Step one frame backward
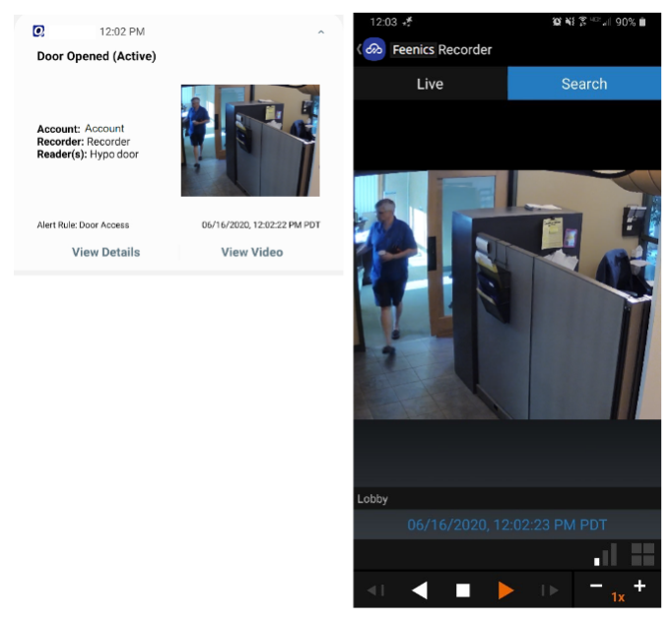This screenshot has height=621, width=670. point(375,590)
